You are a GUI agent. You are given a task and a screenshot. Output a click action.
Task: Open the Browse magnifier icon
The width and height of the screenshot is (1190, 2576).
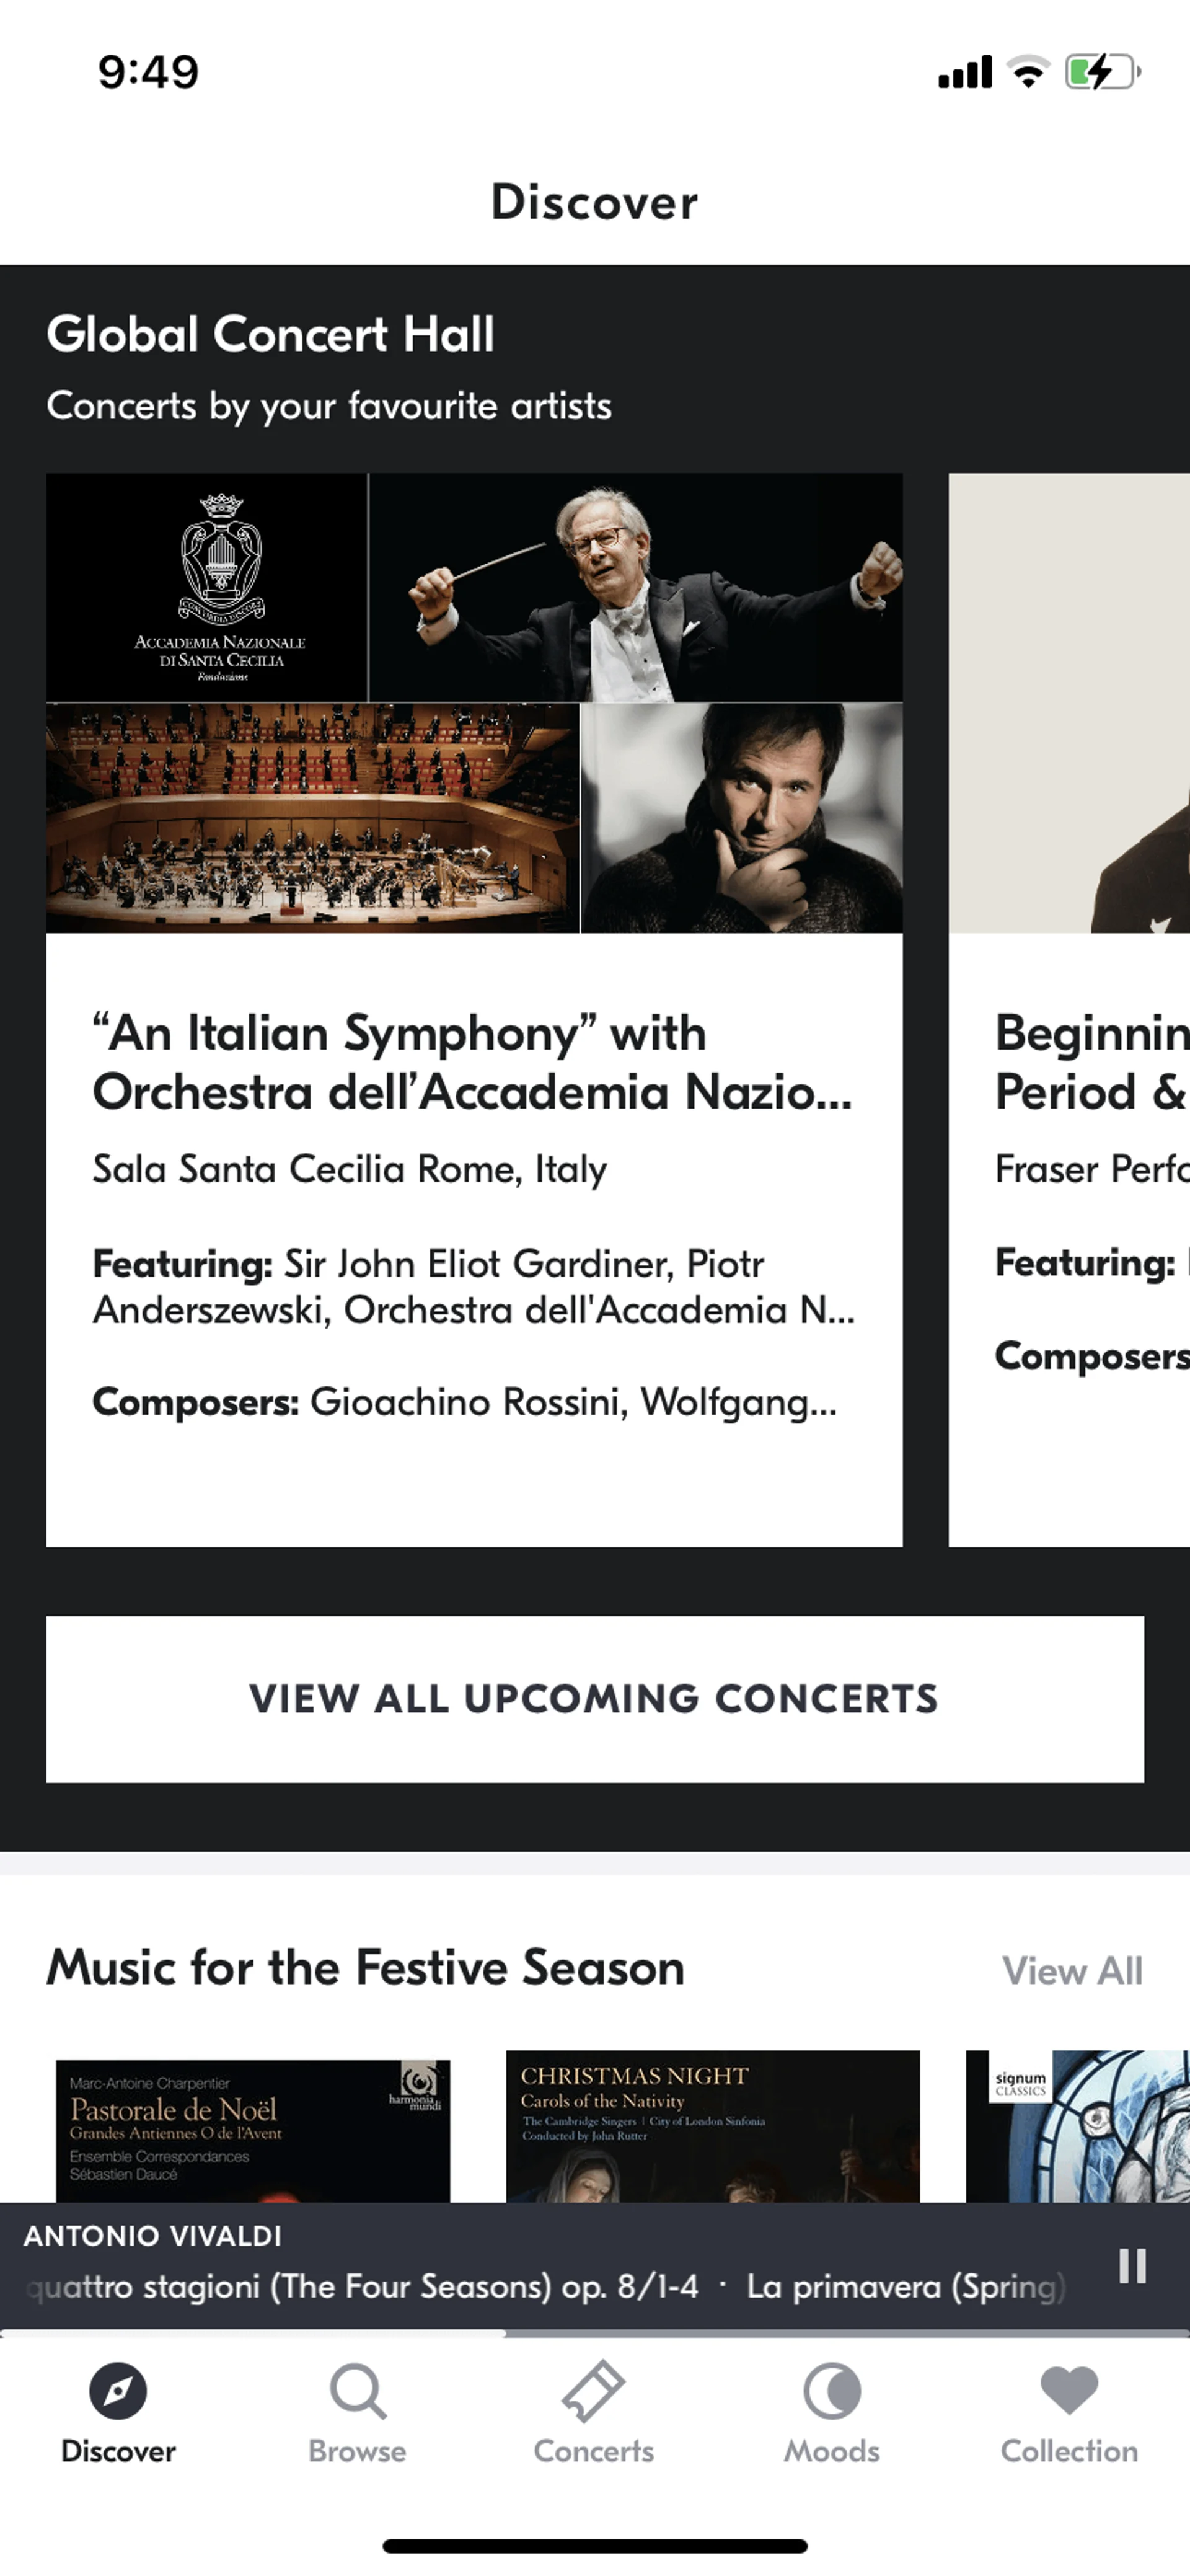pos(357,2392)
